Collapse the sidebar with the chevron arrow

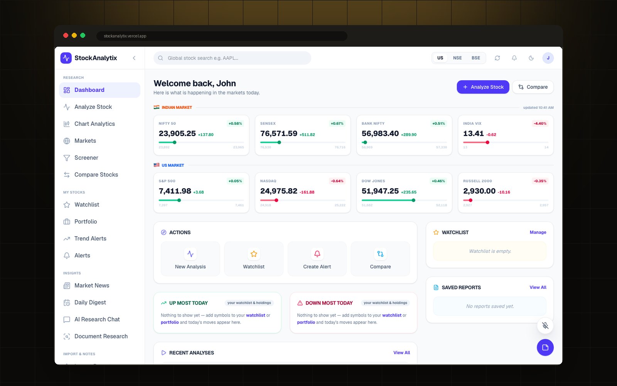(x=134, y=58)
